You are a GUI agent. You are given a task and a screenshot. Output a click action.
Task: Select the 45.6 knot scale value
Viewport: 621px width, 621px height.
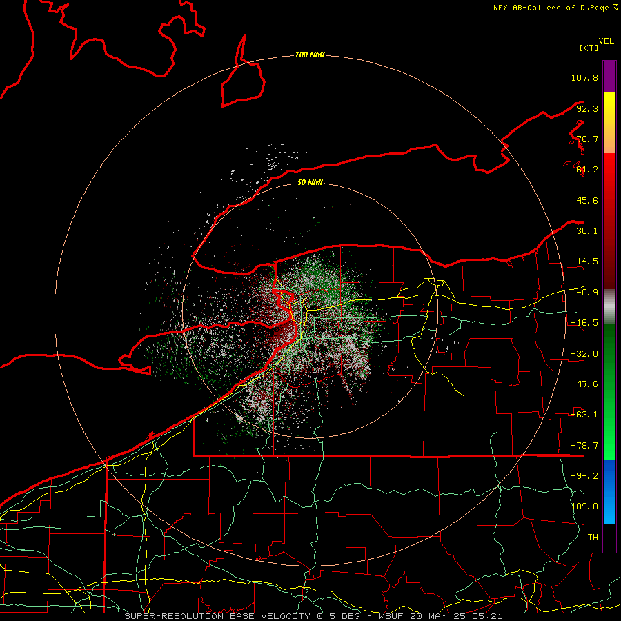click(587, 200)
